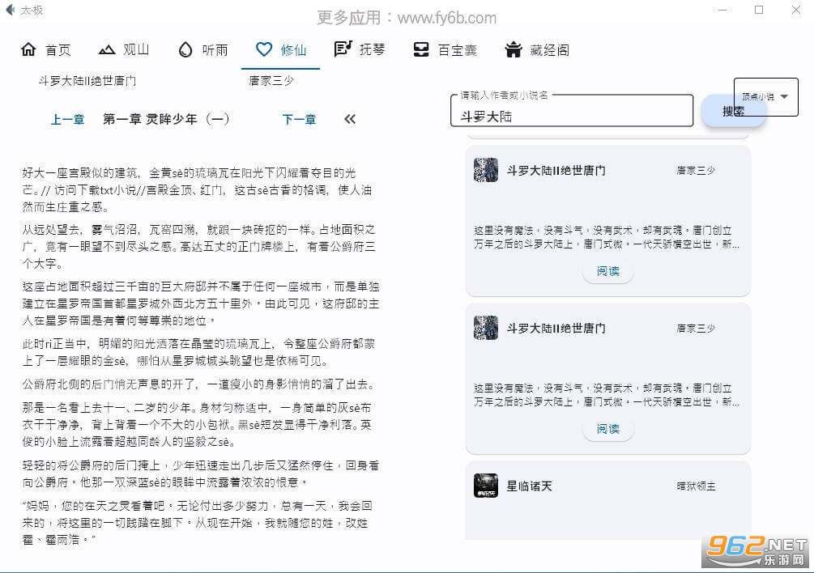The height and width of the screenshot is (573, 814).
Task: Select the 修仙 heart tab
Action: [x=281, y=50]
